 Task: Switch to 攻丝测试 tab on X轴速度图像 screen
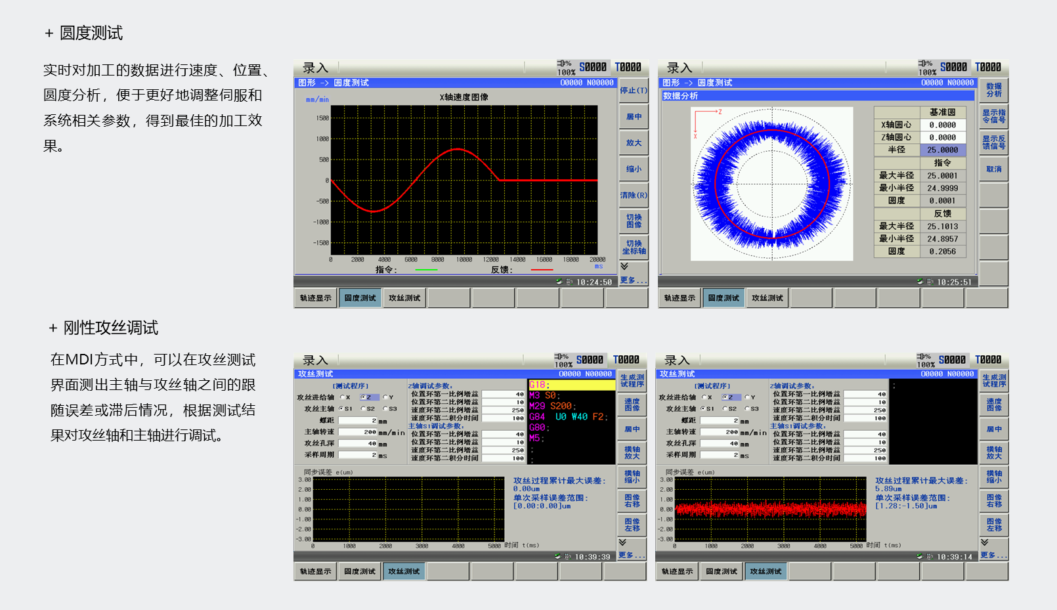pyautogui.click(x=404, y=298)
